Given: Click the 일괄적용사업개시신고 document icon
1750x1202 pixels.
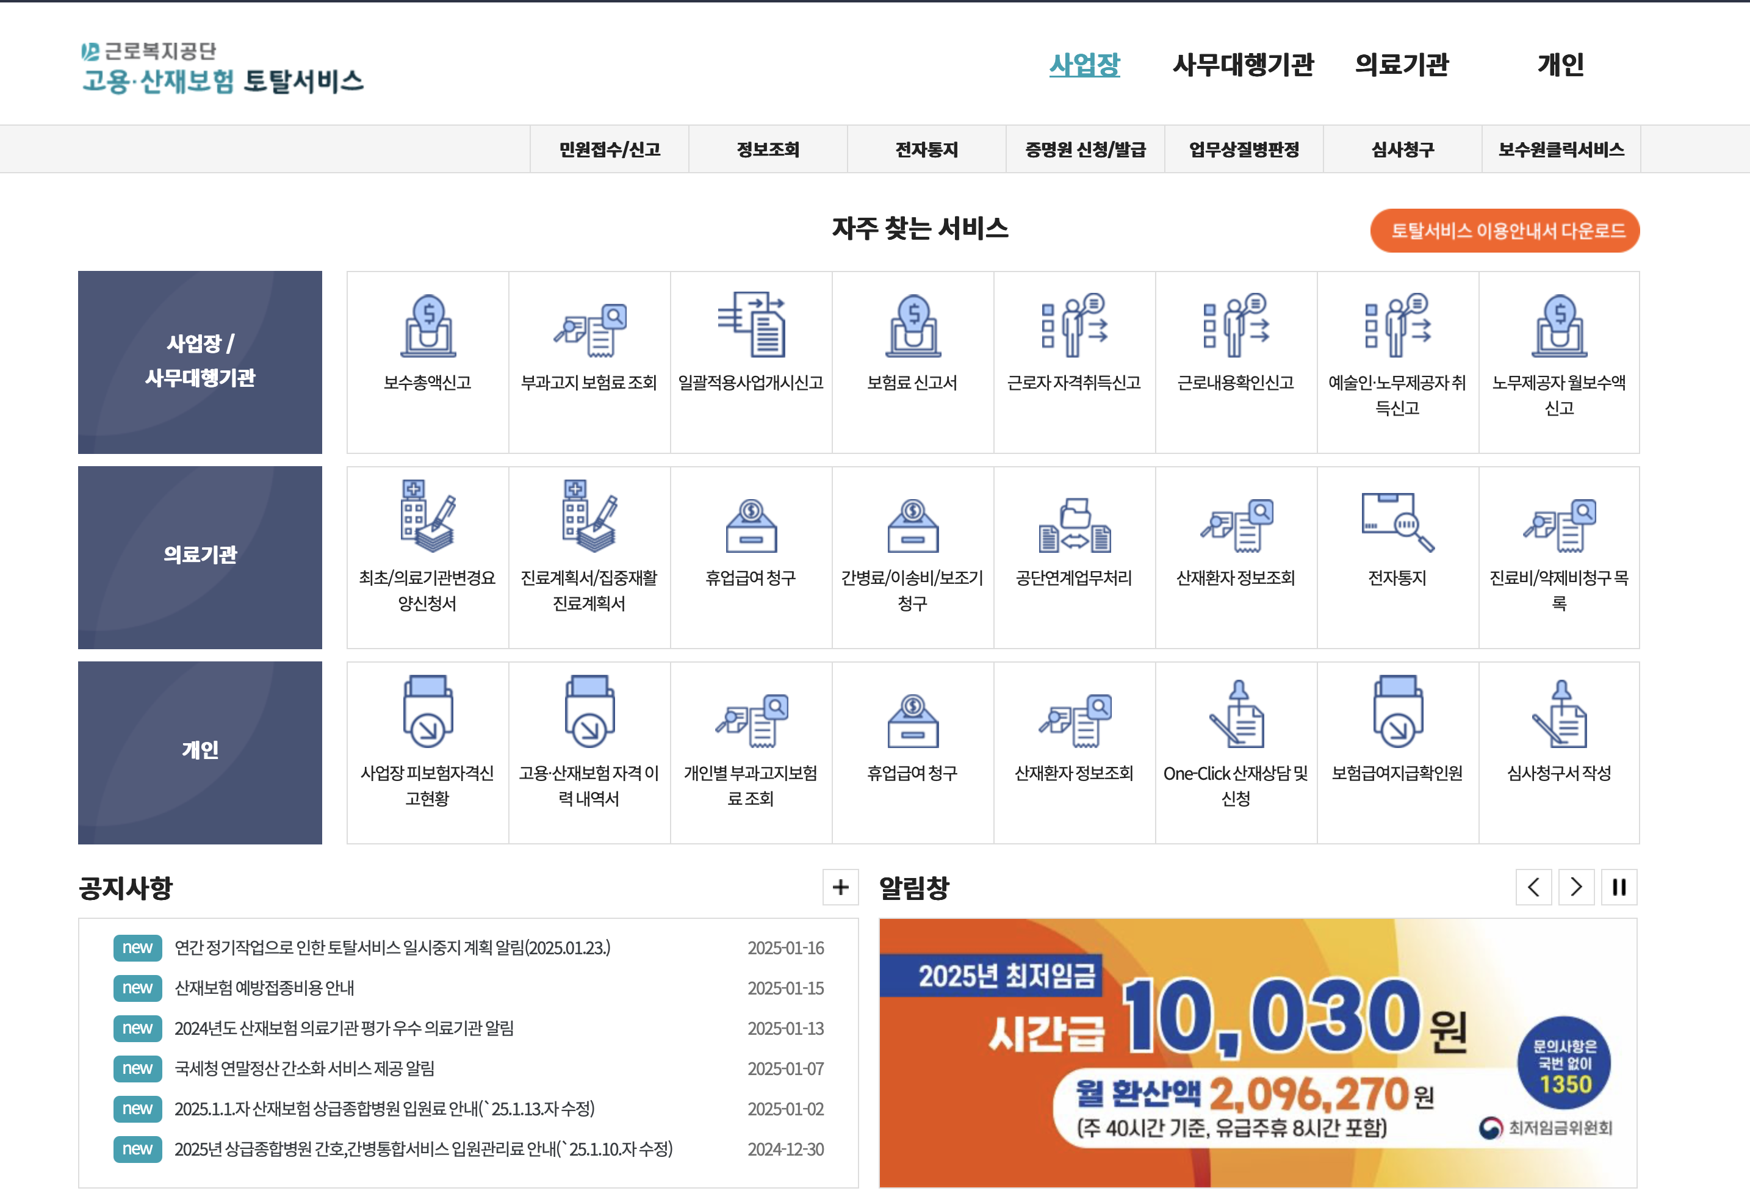Looking at the screenshot, I should [x=751, y=325].
